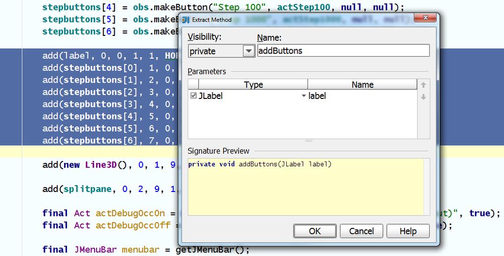Click the Type column header
The height and width of the screenshot is (256, 504).
(x=253, y=85)
